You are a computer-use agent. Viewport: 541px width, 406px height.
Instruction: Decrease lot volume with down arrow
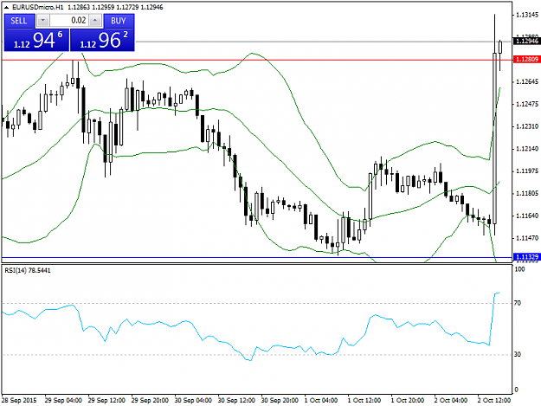click(x=42, y=21)
